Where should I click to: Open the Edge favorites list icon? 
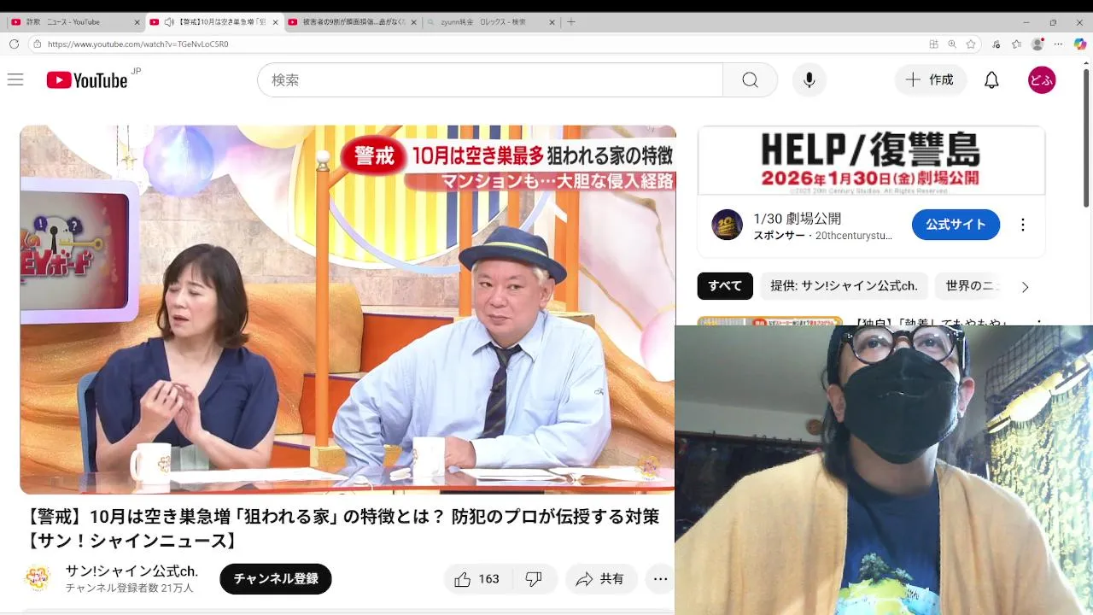click(1016, 44)
